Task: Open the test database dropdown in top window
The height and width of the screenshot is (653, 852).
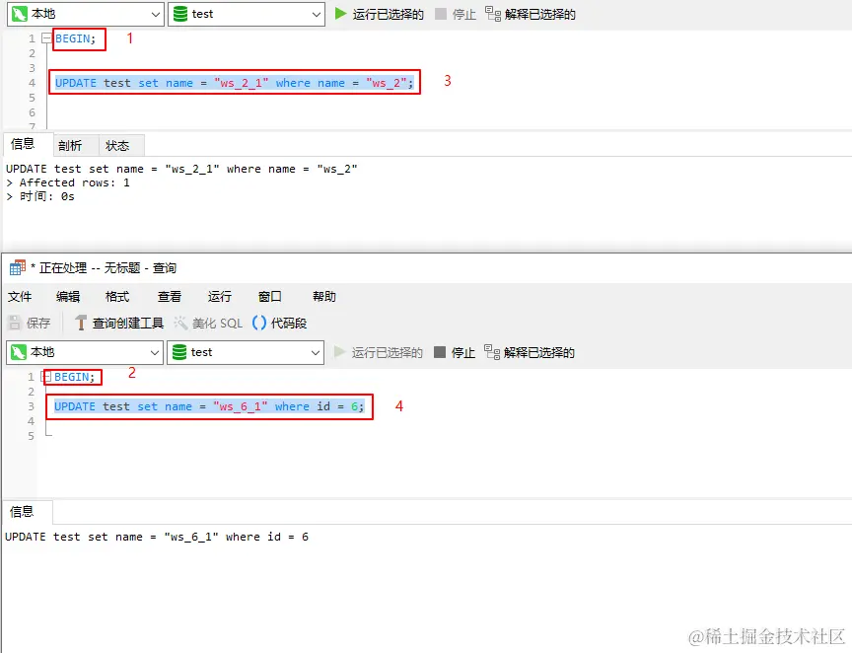Action: [x=247, y=14]
